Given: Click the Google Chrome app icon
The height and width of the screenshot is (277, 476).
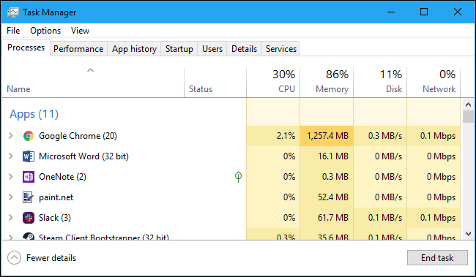Looking at the screenshot, I should pyautogui.click(x=29, y=136).
